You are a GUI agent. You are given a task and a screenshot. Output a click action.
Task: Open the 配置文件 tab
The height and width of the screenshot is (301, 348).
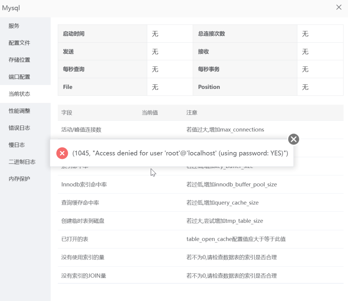[x=25, y=43]
